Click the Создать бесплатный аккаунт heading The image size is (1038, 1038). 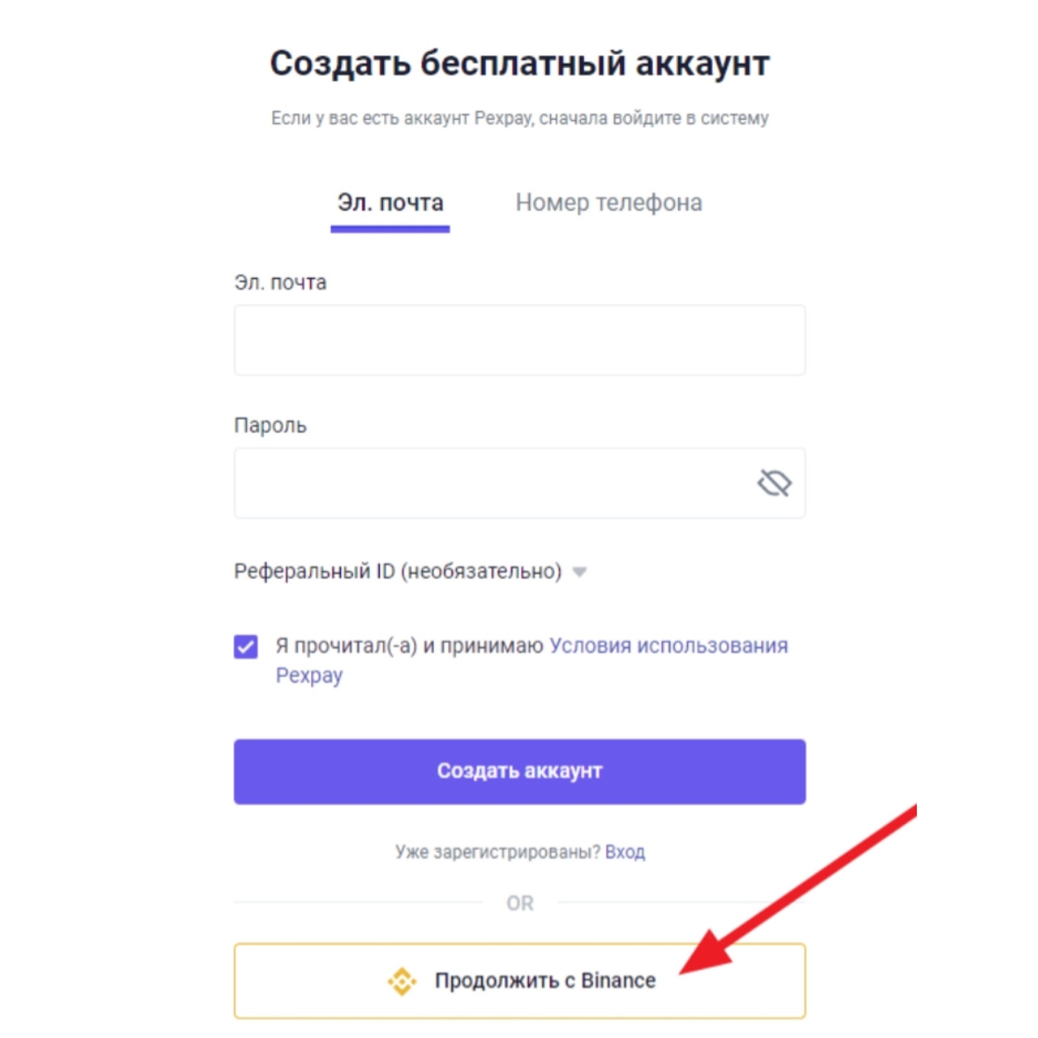click(519, 64)
